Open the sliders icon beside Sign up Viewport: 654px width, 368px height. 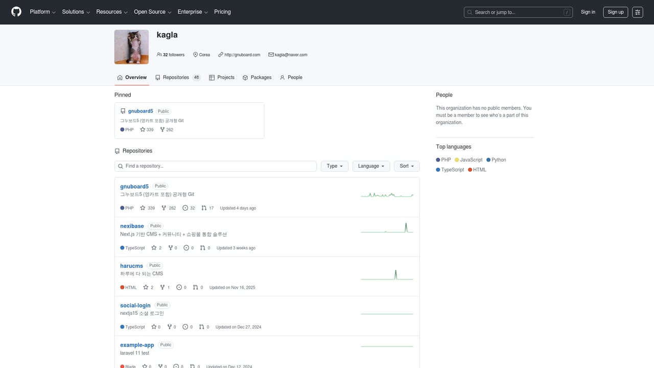pyautogui.click(x=637, y=12)
